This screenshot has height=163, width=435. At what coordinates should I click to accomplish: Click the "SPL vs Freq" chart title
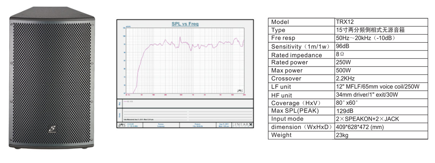[185, 24]
